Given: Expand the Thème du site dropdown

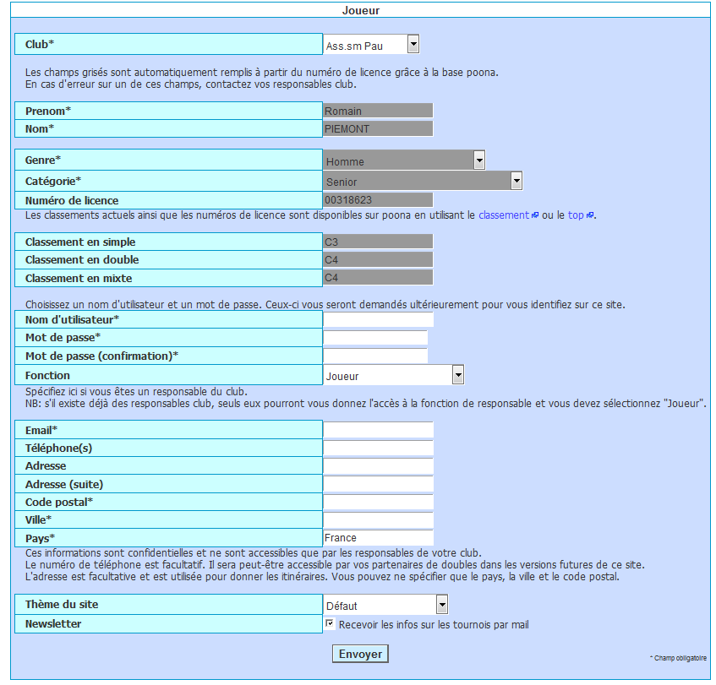Looking at the screenshot, I should tap(385, 605).
